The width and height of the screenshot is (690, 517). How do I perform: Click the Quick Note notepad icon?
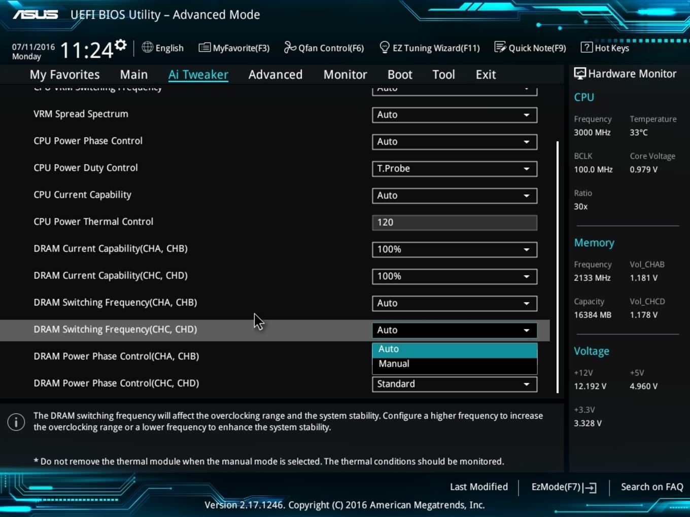click(x=500, y=47)
